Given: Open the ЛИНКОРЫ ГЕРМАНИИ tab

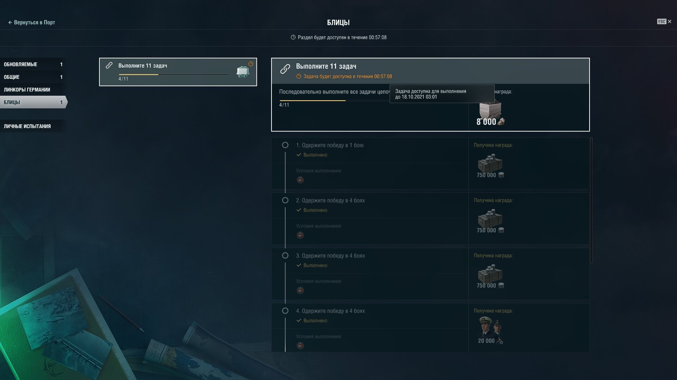Looking at the screenshot, I should (33, 90).
